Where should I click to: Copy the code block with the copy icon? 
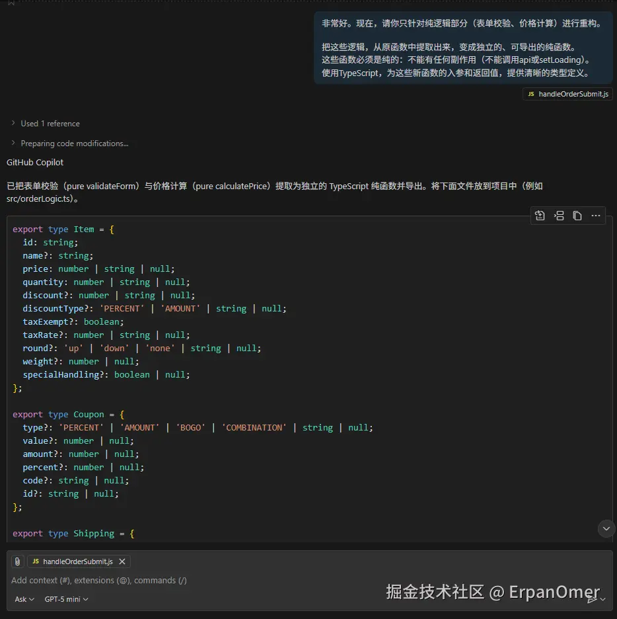(577, 216)
